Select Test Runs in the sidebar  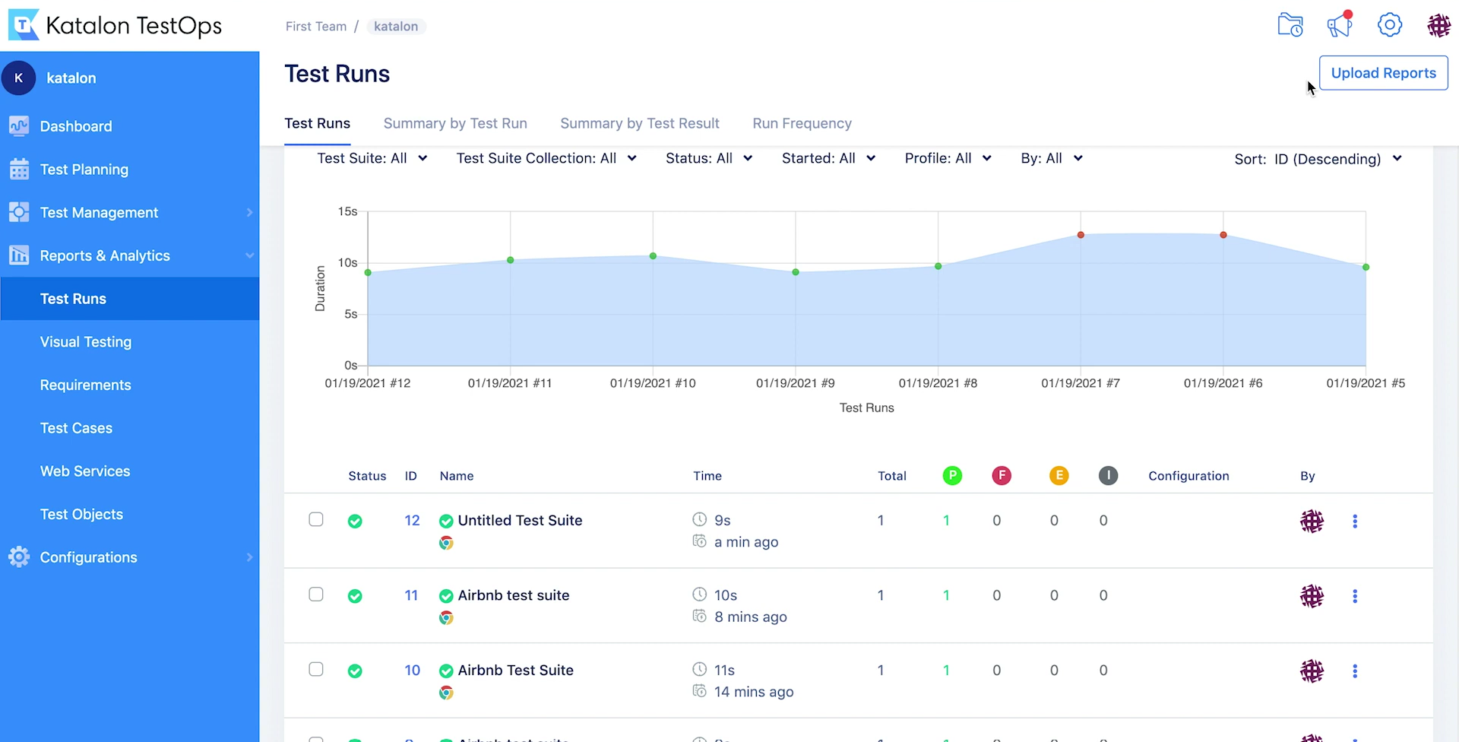tap(129, 299)
